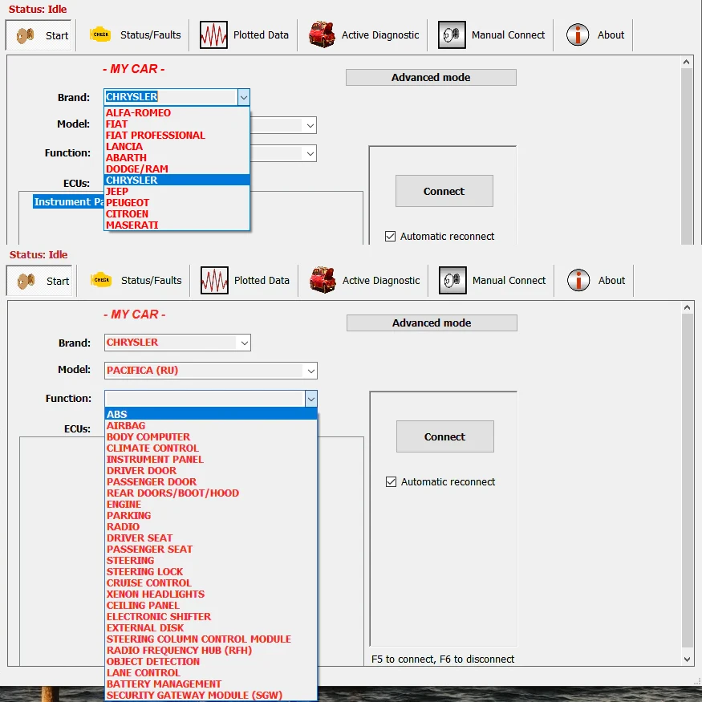The width and height of the screenshot is (702, 702).
Task: Choose MASERATI in the brand list
Action: (x=177, y=225)
